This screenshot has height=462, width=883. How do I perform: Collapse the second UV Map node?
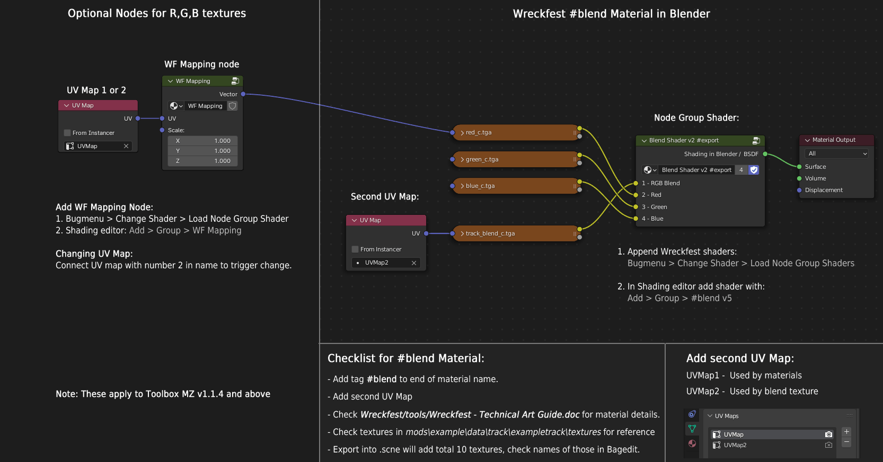click(x=354, y=220)
